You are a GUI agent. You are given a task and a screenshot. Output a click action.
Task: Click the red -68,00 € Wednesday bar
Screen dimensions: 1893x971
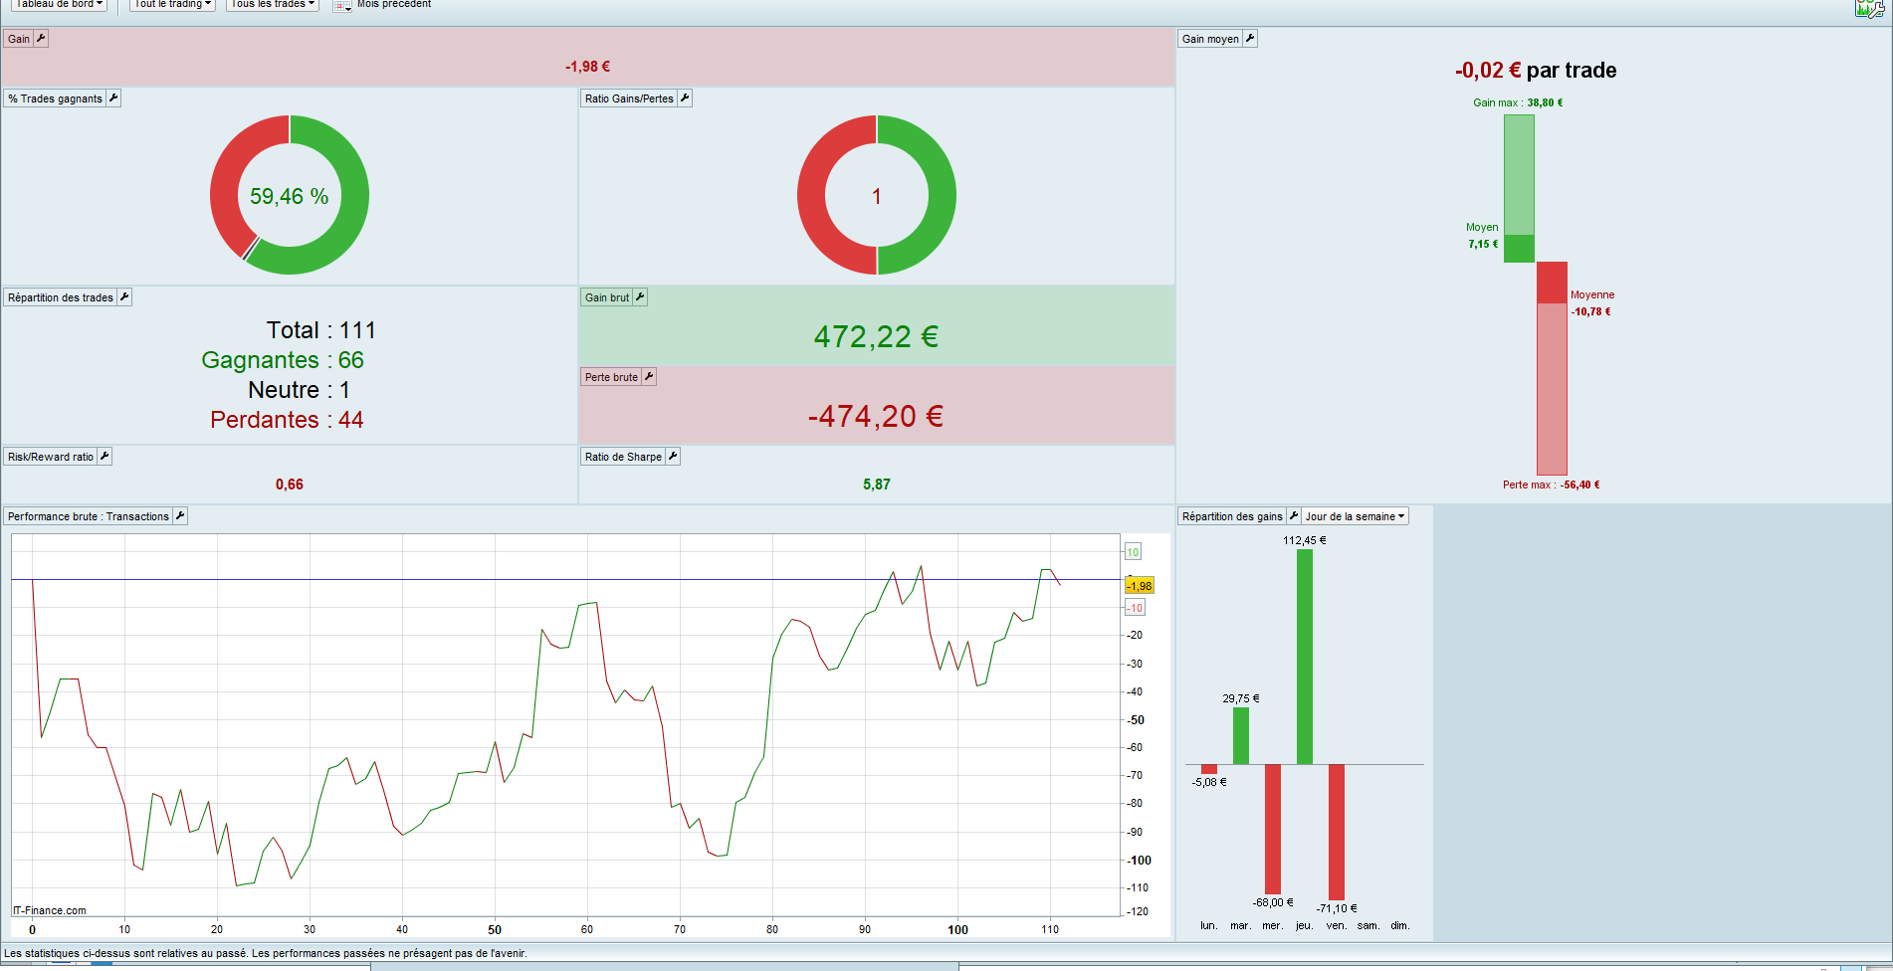point(1273,829)
